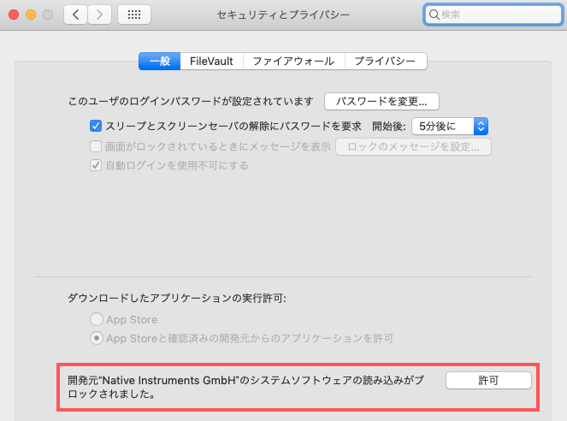Open the show-all preferences grid
567x421 pixels.
(x=134, y=15)
